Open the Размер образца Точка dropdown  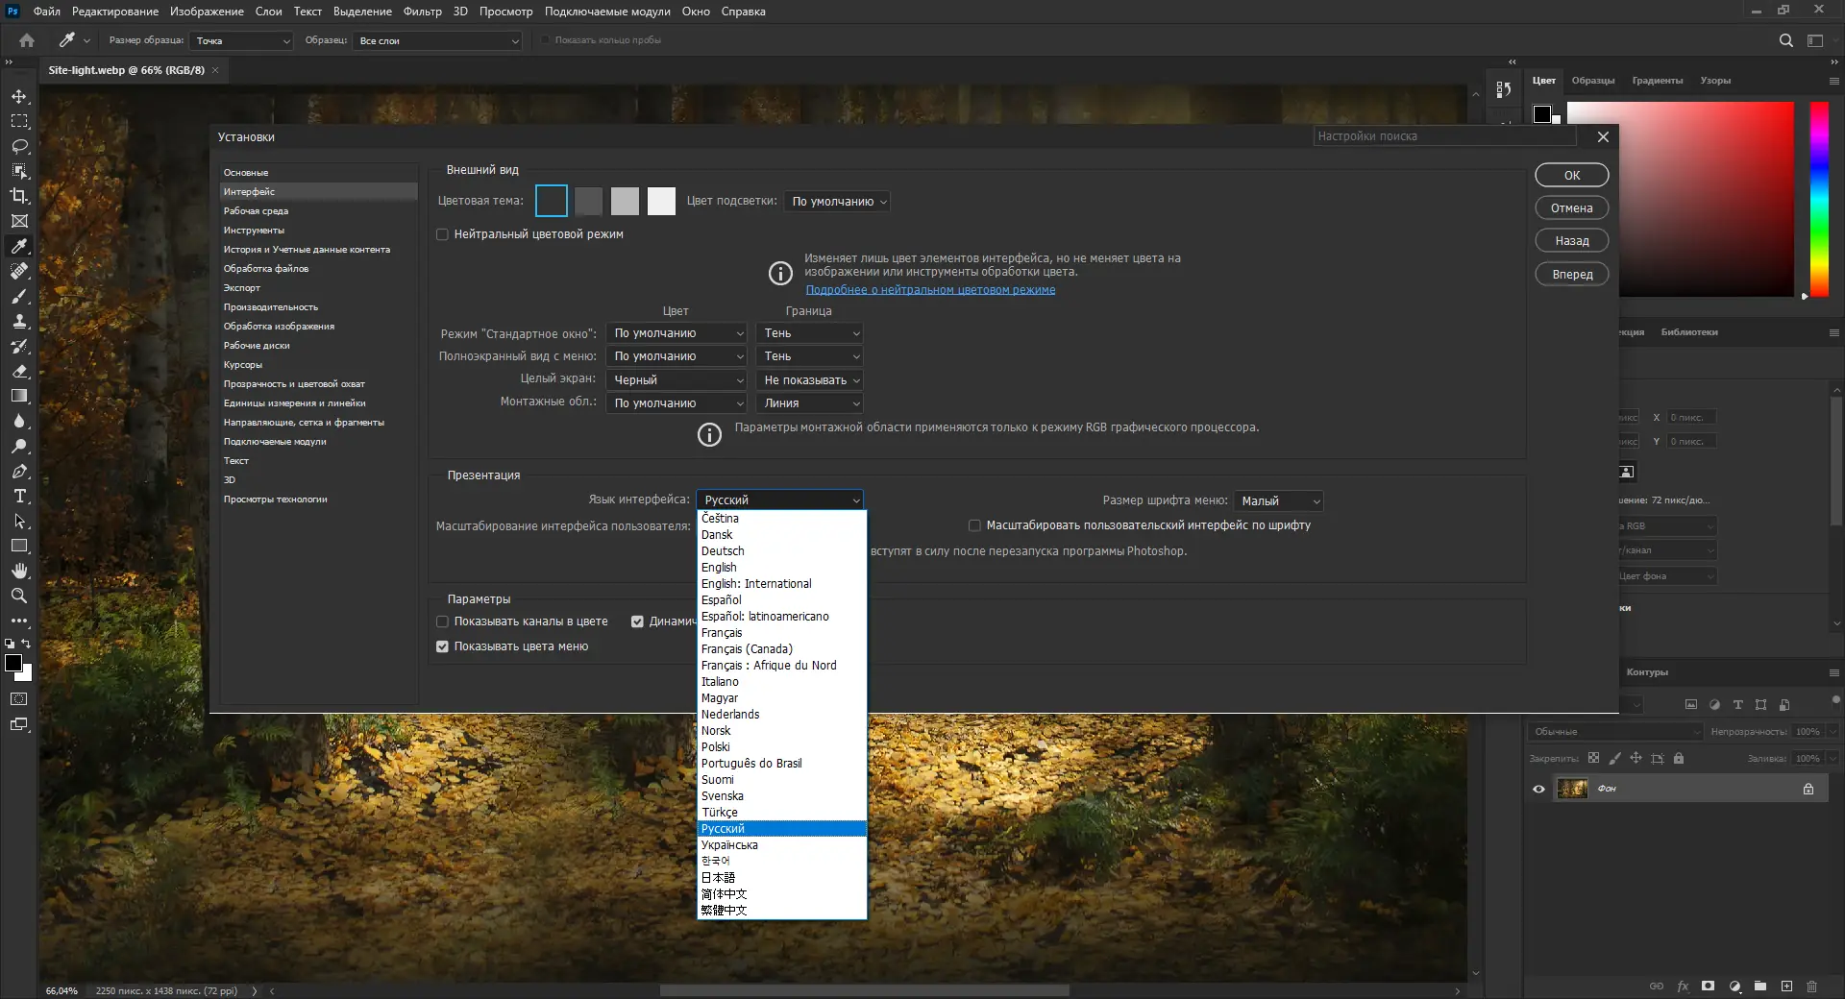pos(241,40)
